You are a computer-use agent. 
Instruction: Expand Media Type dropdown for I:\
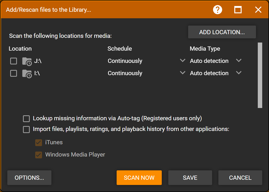click(238, 73)
